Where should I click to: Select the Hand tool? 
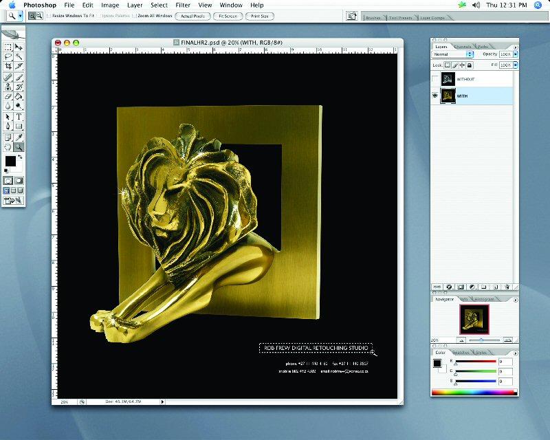8,147
